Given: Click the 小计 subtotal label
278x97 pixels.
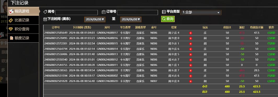Looking at the screenshot, I should click(x=205, y=86).
